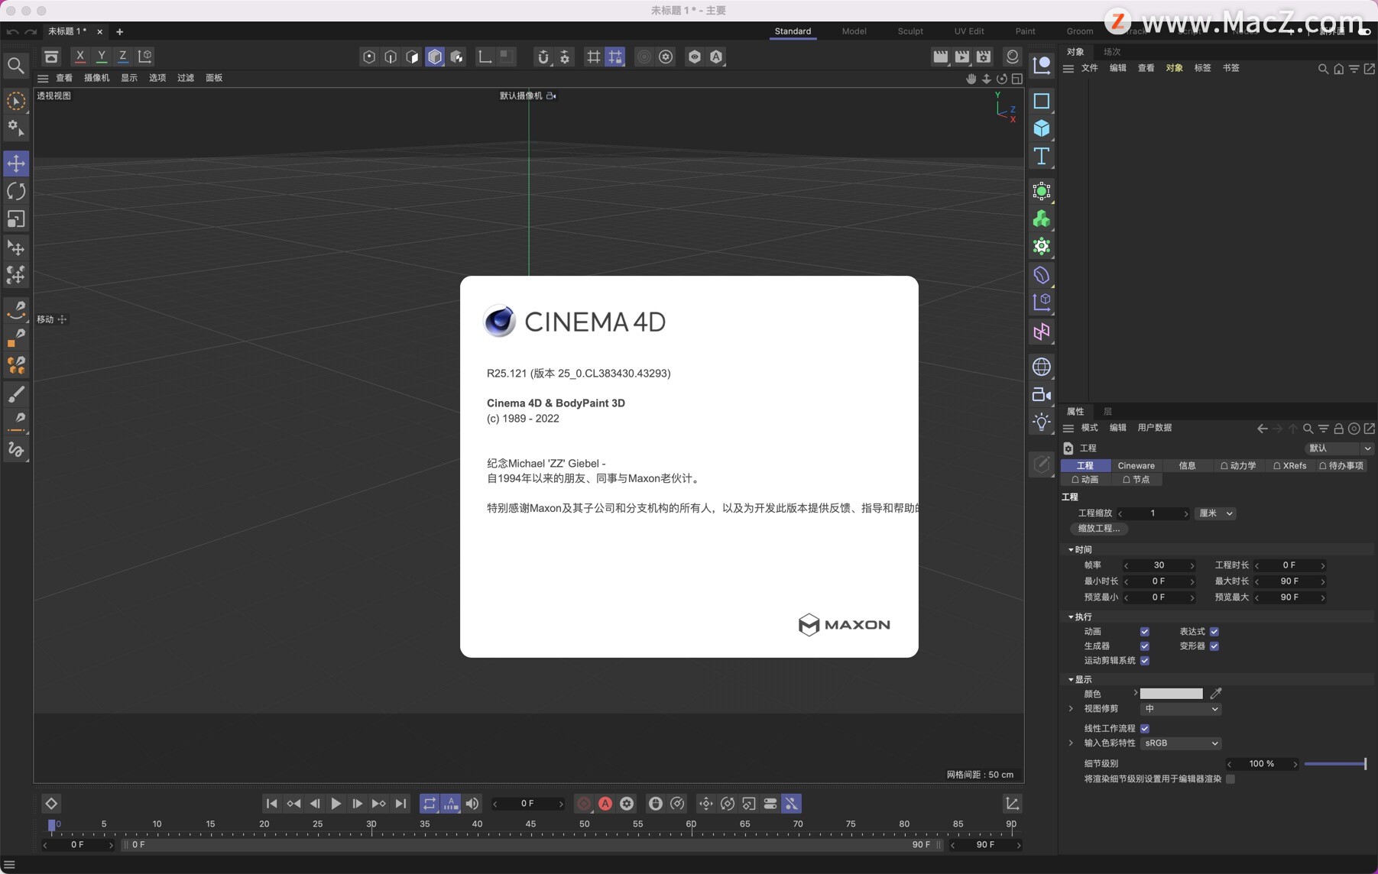Viewport: 1378px width, 874px height.
Task: Toggle sound during playback
Action: (x=472, y=804)
